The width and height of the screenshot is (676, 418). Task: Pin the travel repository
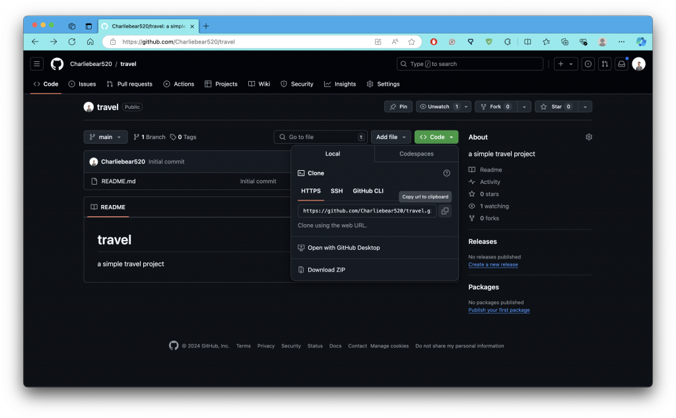pos(398,107)
